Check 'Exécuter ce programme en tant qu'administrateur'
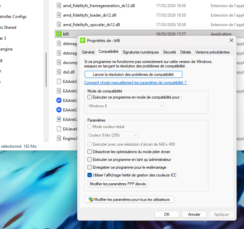 [x=90, y=160]
